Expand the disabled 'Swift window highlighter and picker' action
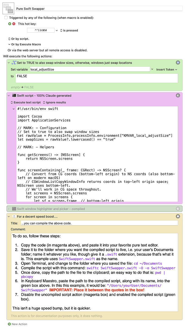 tap(9, 209)
